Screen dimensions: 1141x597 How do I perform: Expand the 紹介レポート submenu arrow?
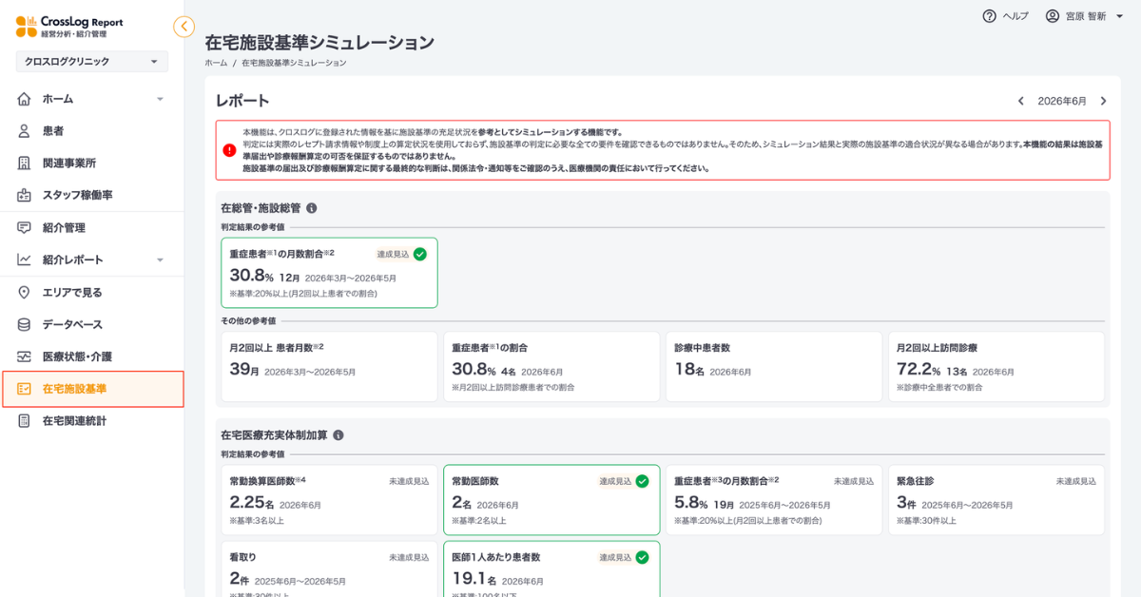click(160, 260)
